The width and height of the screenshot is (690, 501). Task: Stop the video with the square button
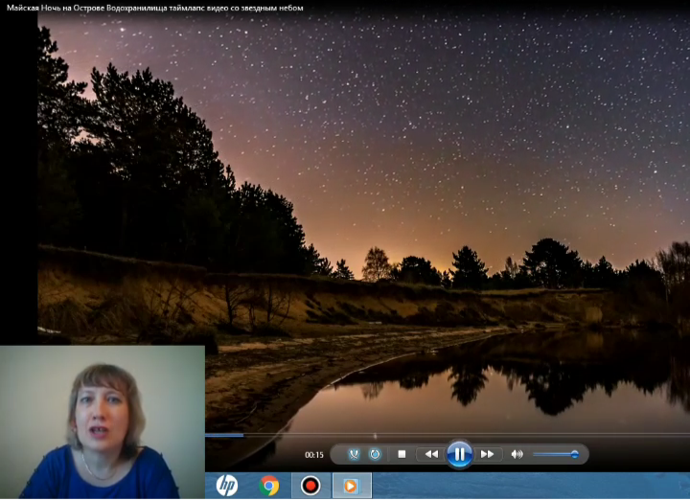(x=402, y=454)
